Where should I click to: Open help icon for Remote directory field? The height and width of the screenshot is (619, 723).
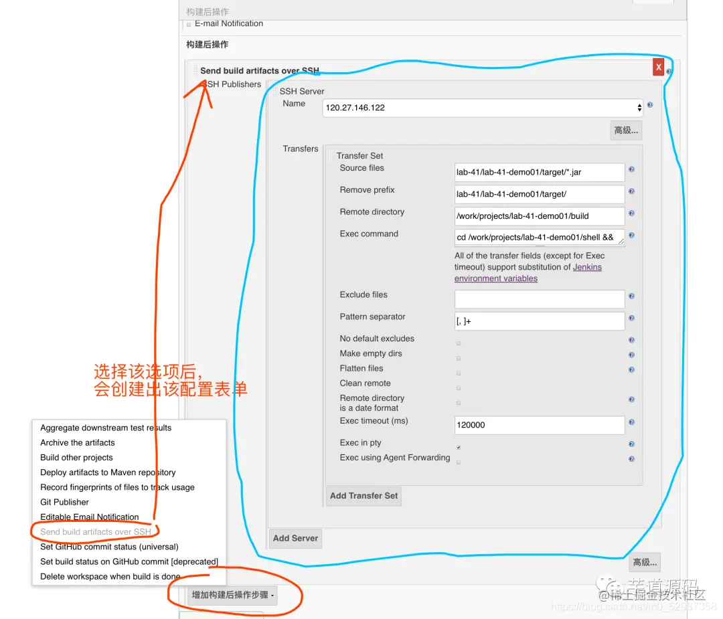[x=631, y=213]
